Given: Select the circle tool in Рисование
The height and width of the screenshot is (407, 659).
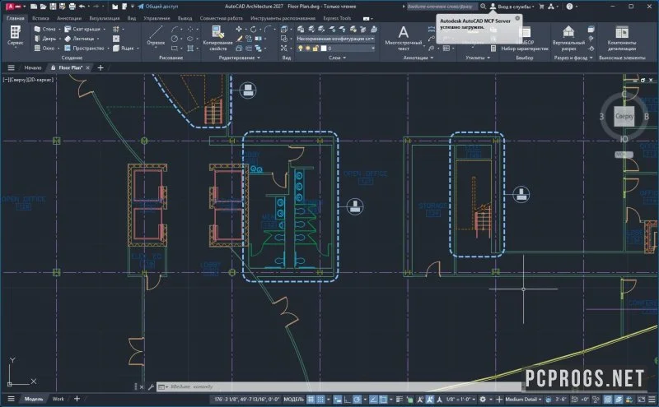Looking at the screenshot, I should point(175,39).
